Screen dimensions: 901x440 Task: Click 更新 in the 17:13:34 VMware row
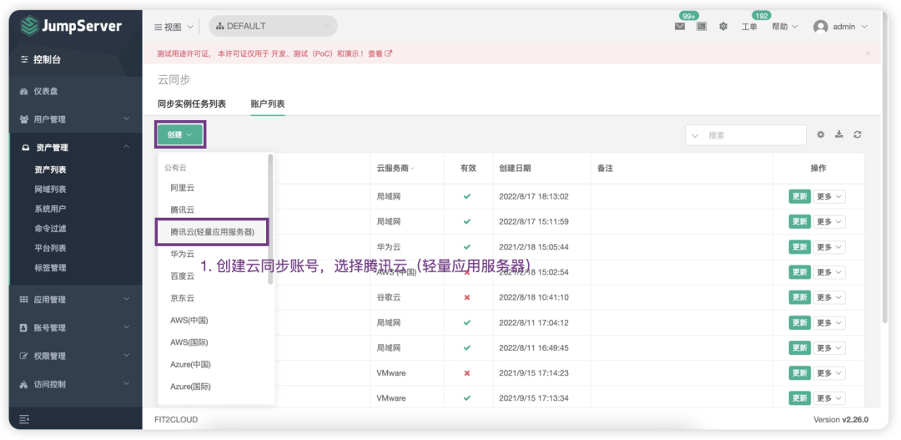[x=799, y=398]
